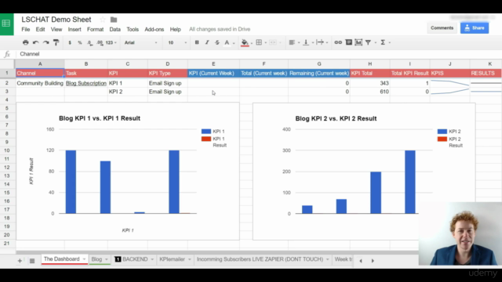Insert a chart icon
This screenshot has height=282, width=502.
pyautogui.click(x=358, y=42)
